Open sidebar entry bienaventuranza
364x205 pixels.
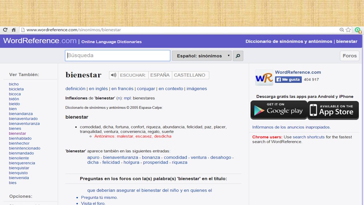tap(24, 124)
